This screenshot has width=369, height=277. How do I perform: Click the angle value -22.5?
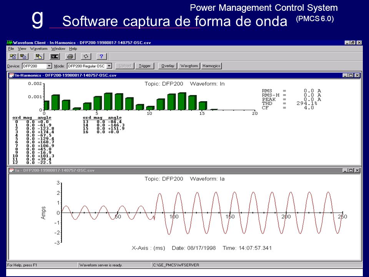[x=45, y=163]
